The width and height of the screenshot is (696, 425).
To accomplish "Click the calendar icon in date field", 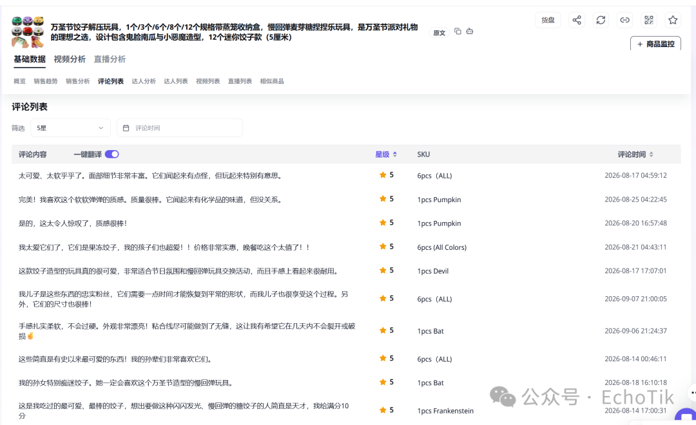I will point(126,127).
